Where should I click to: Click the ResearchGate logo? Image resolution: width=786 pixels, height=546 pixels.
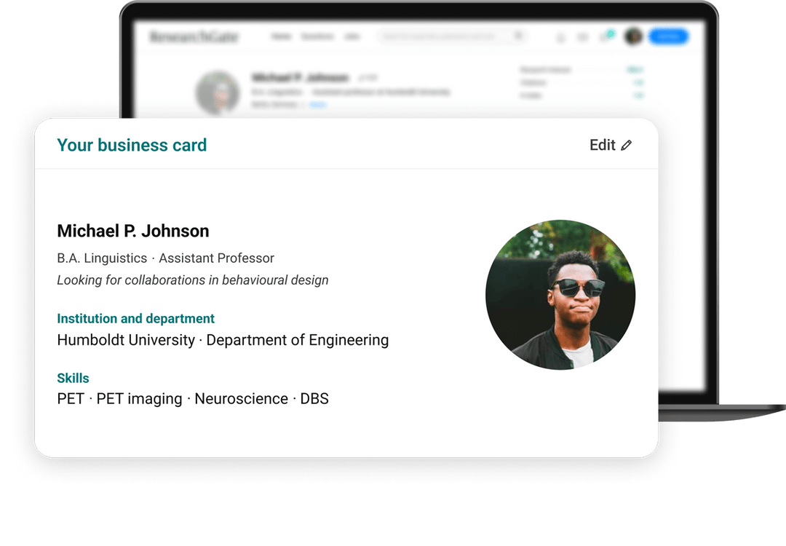[x=194, y=36]
